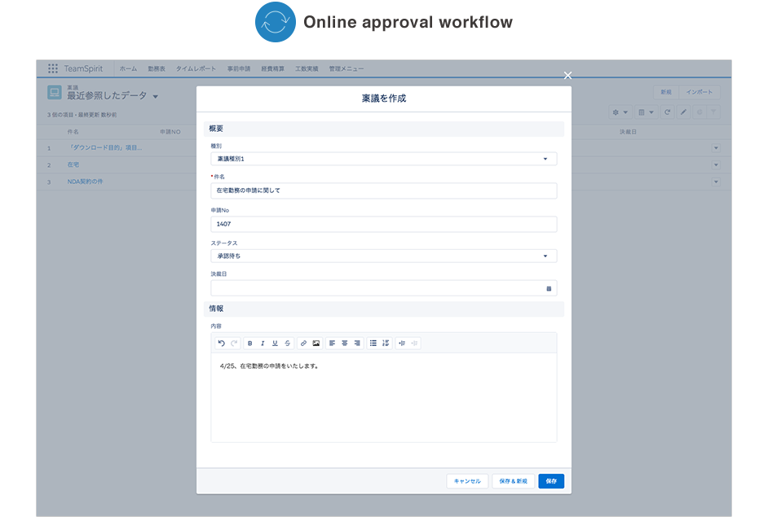Open the 管理メニュー tab
This screenshot has height=517, width=768.
pyautogui.click(x=346, y=69)
